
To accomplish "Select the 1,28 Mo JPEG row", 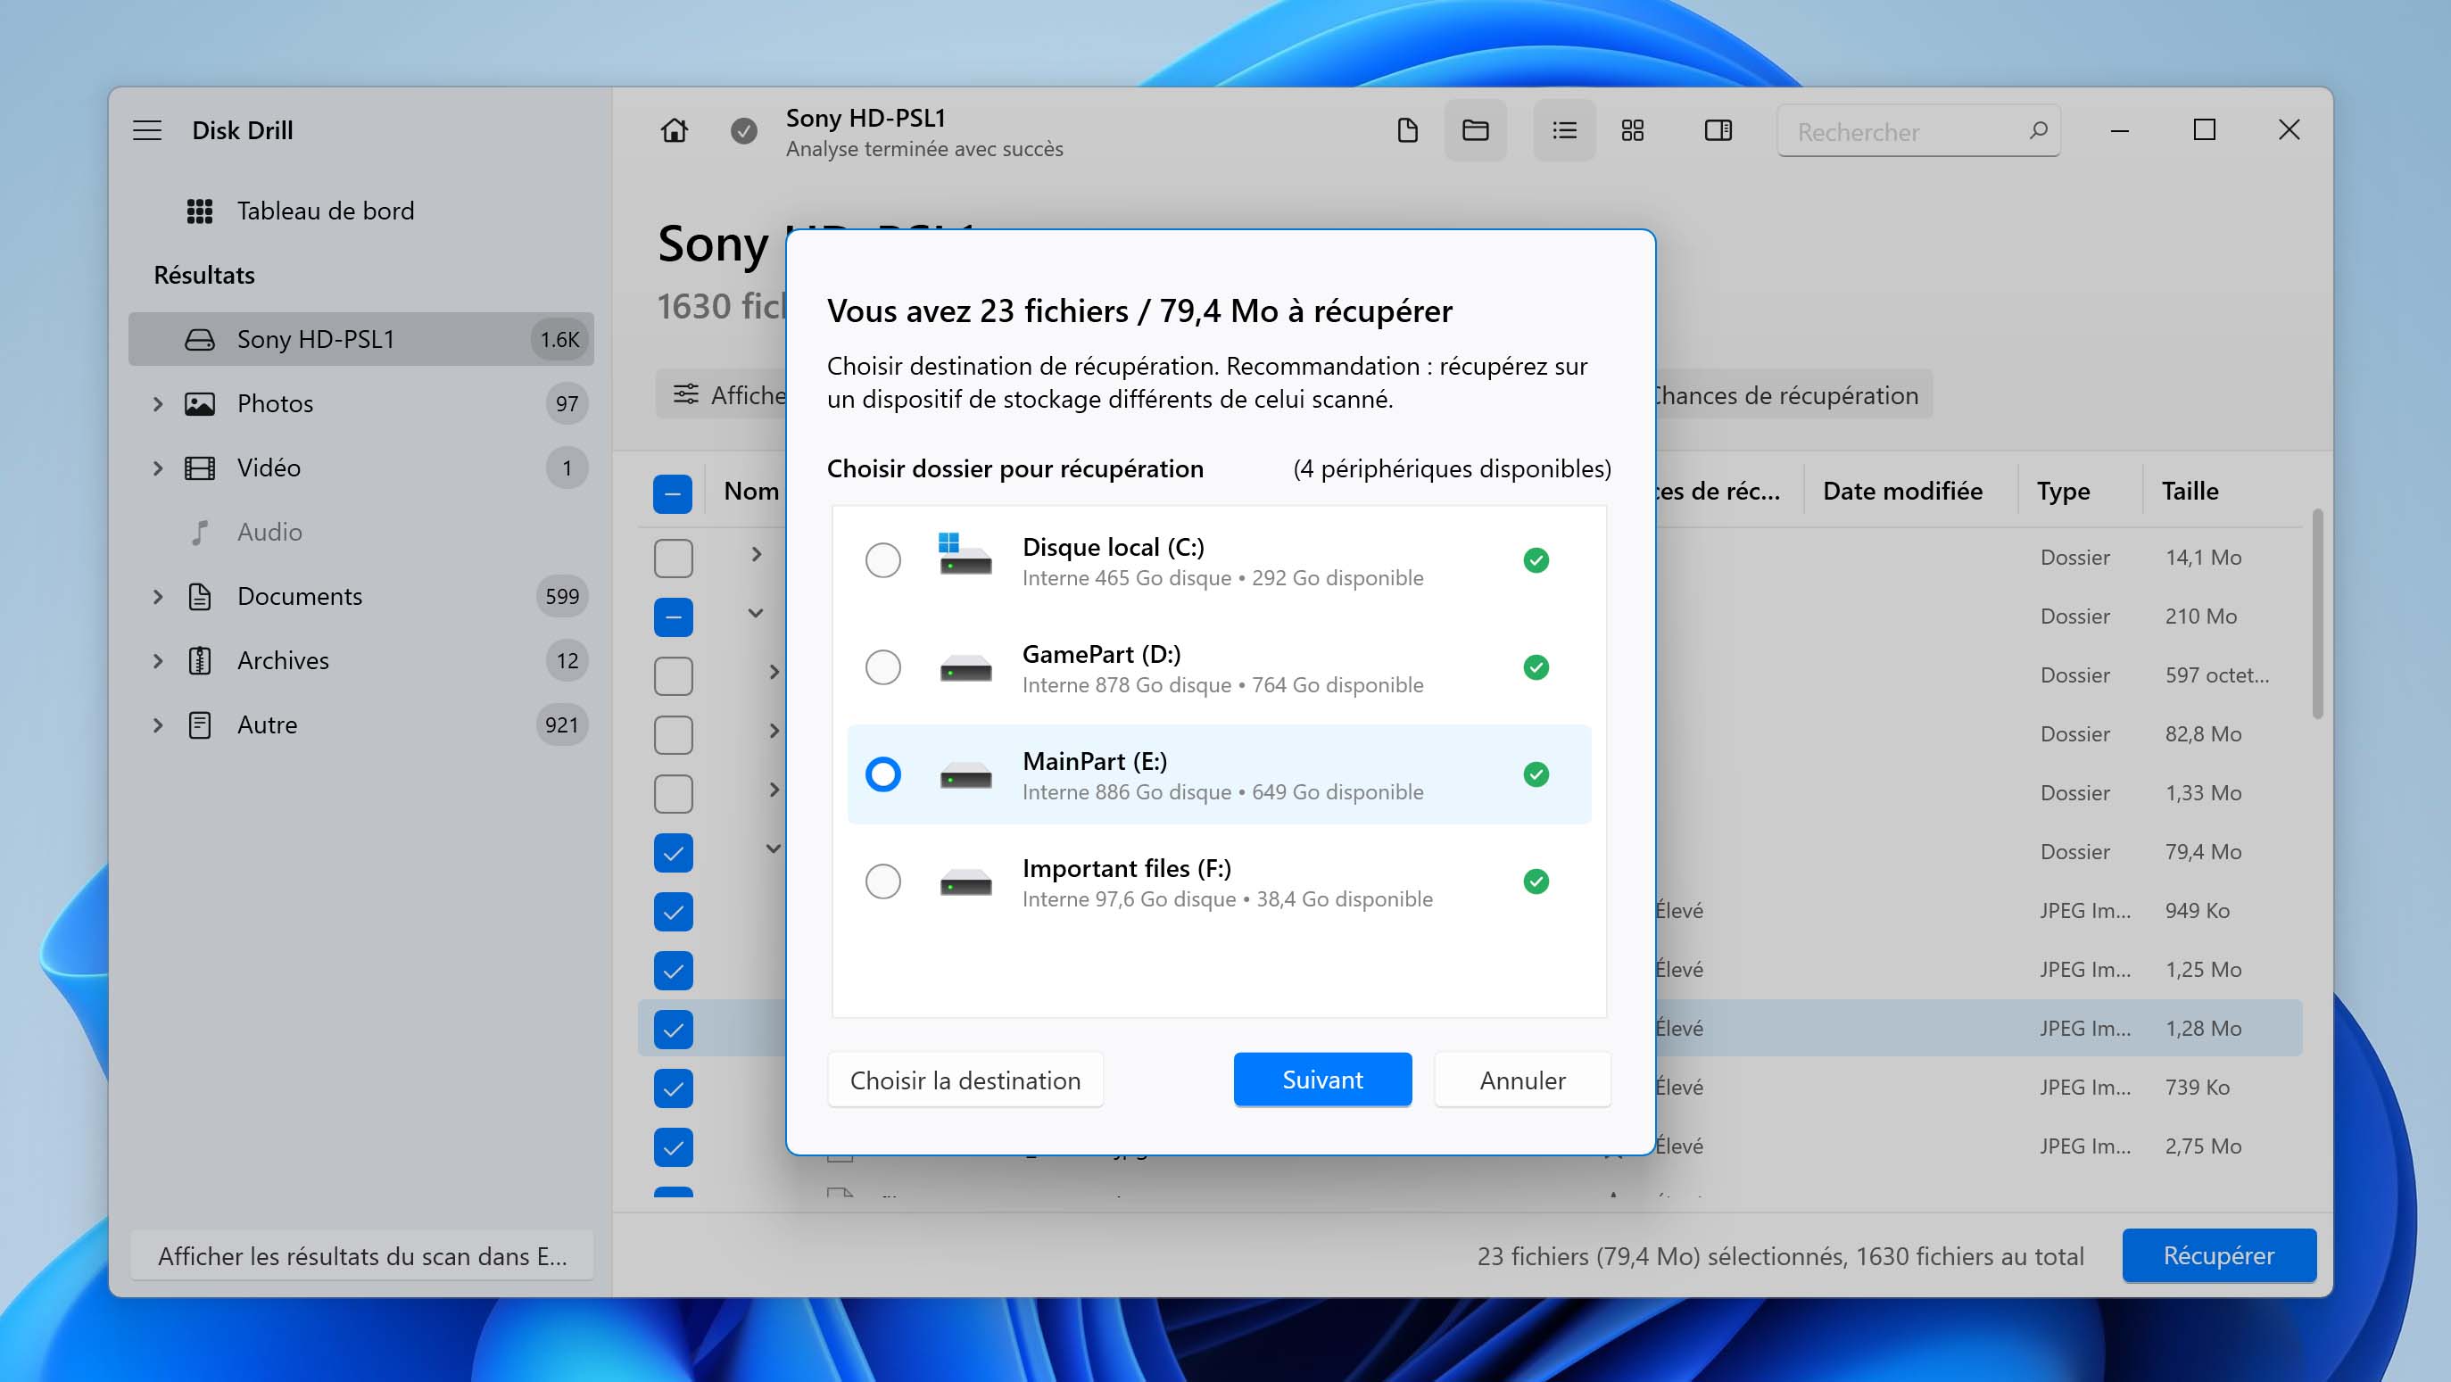I will 1470,1029.
